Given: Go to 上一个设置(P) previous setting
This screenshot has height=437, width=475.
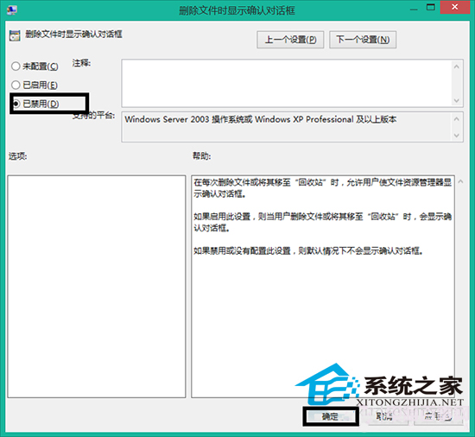Looking at the screenshot, I should tap(290, 40).
